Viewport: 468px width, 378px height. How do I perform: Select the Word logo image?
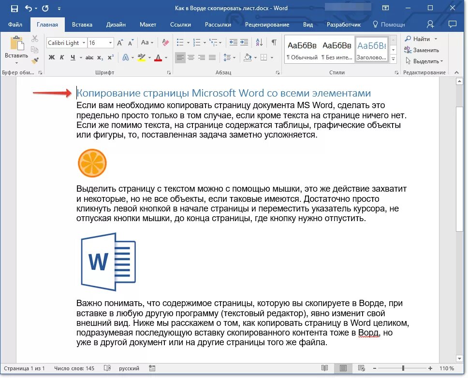click(108, 262)
